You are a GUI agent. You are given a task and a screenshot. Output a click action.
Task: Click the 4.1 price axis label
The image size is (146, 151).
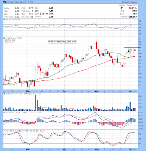tap(140, 39)
